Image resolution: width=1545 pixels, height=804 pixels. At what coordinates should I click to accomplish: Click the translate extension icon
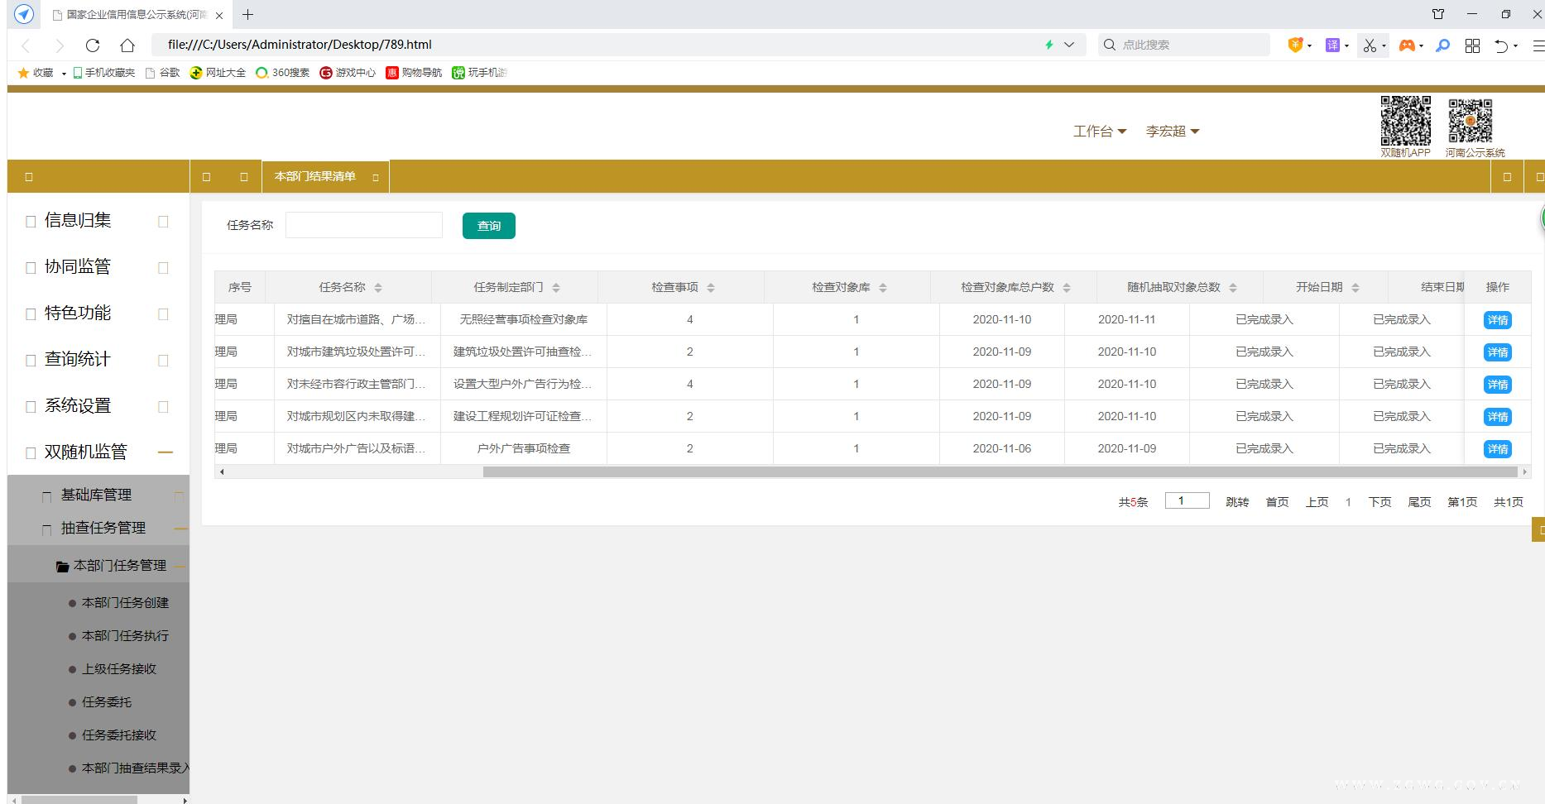(1332, 45)
